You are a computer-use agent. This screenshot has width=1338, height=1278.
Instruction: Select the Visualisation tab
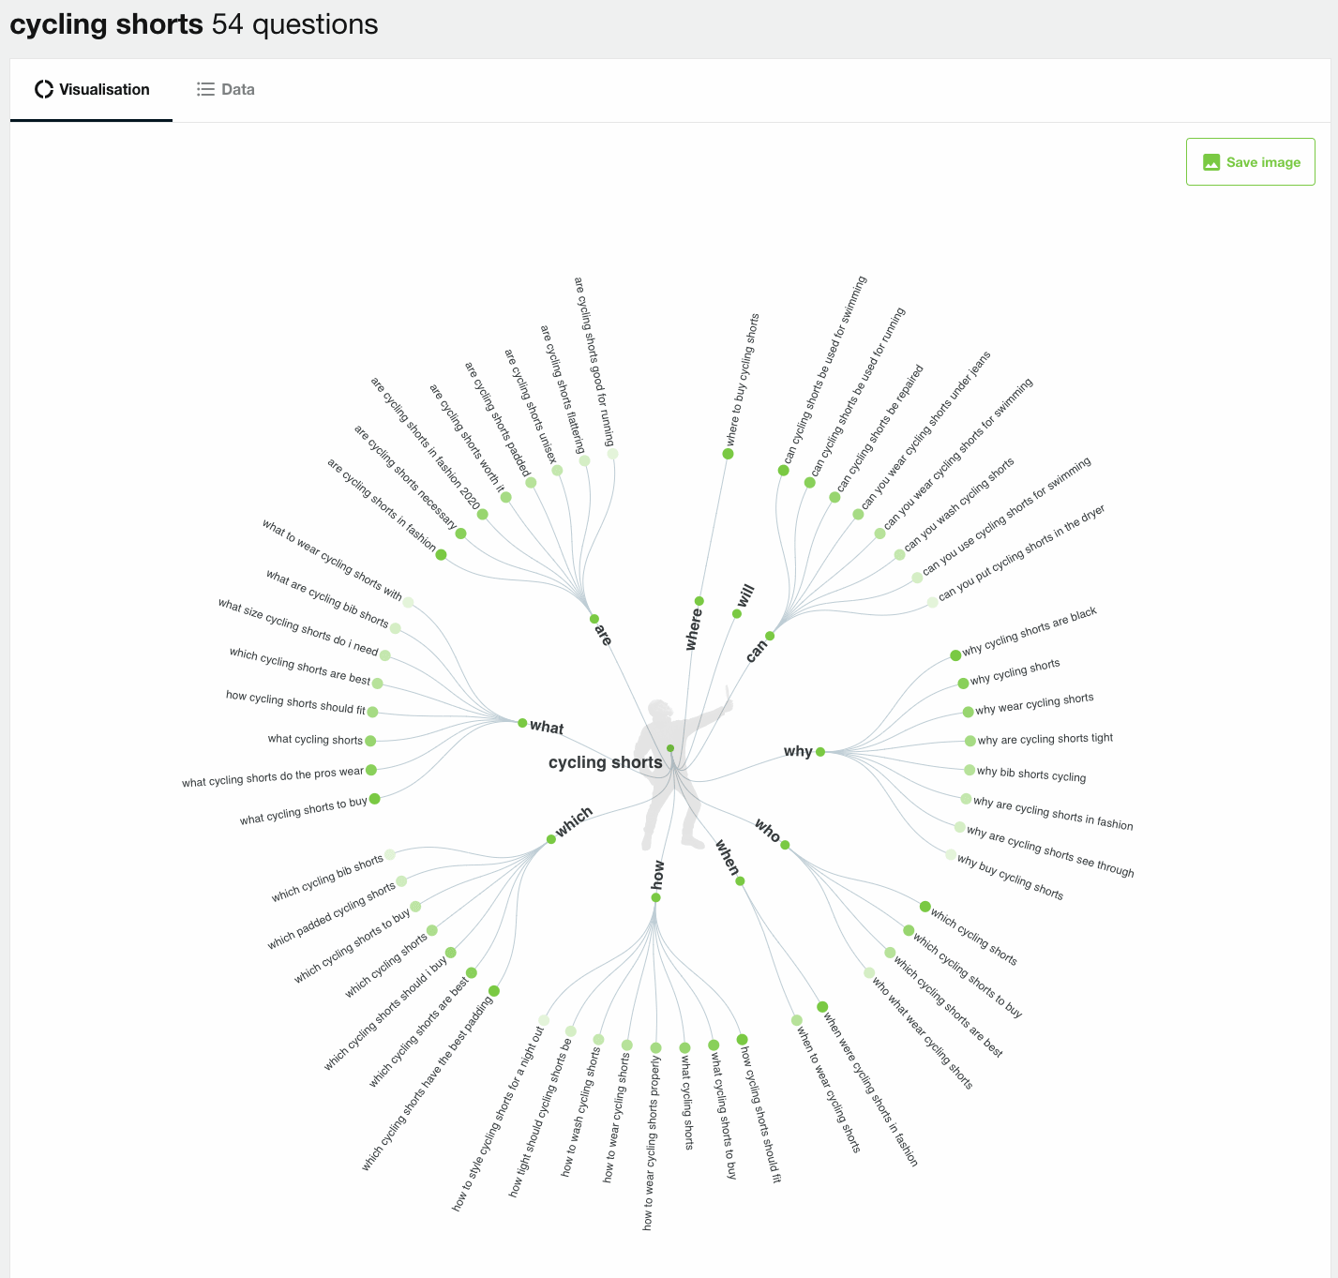92,90
